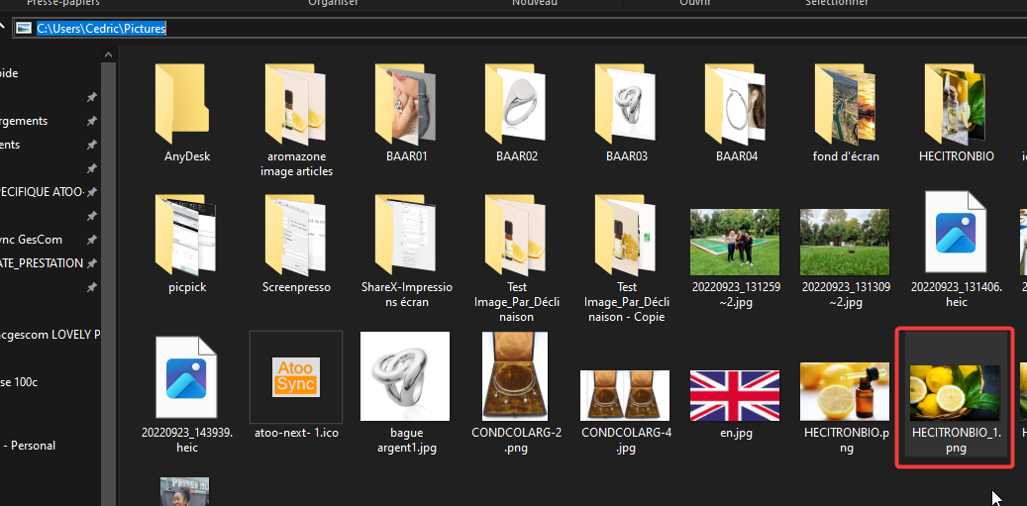Select the ShareX-Impressions écran folder
Screen dimensions: 1027x506
tap(406, 251)
